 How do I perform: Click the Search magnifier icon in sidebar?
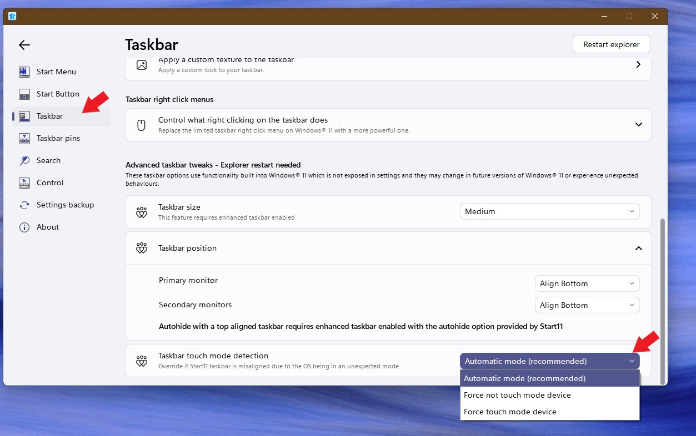click(x=24, y=160)
